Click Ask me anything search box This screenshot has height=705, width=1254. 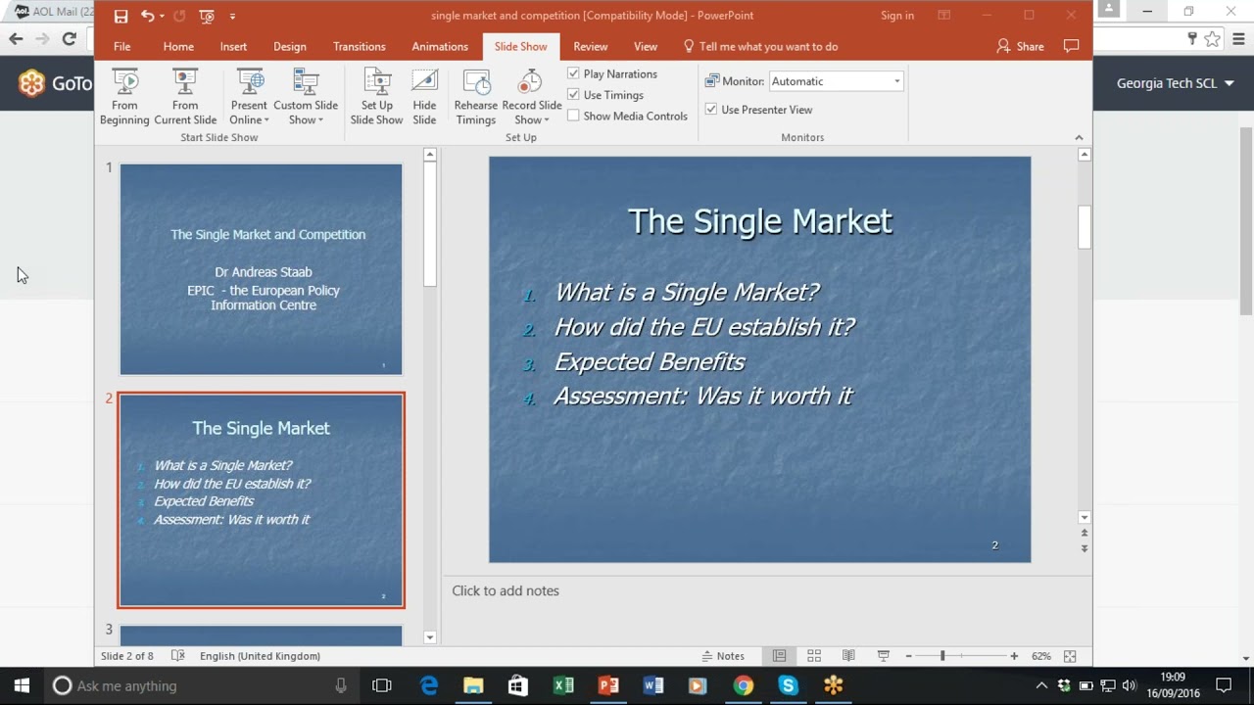click(x=204, y=685)
